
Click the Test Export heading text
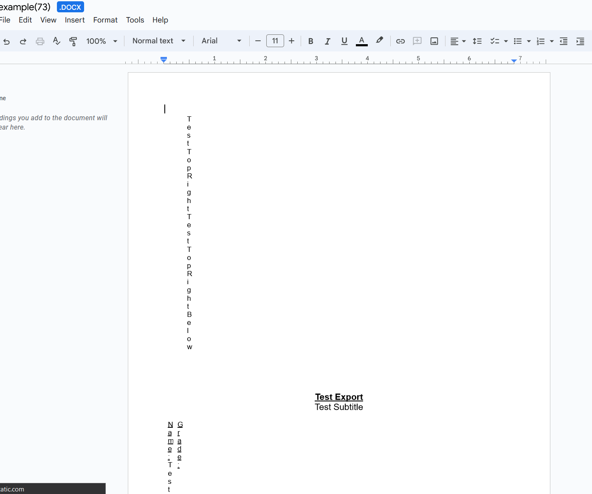pyautogui.click(x=339, y=397)
